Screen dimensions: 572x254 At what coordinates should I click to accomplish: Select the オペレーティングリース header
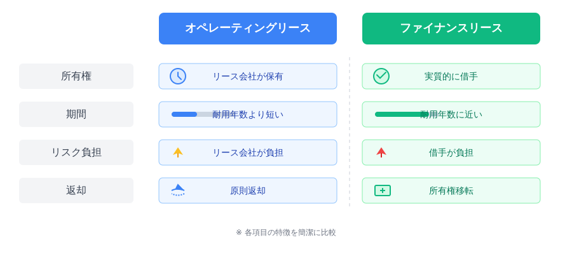click(x=248, y=29)
